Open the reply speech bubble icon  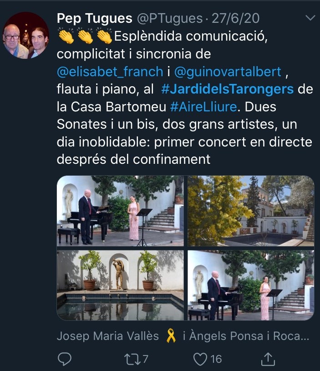65,359
